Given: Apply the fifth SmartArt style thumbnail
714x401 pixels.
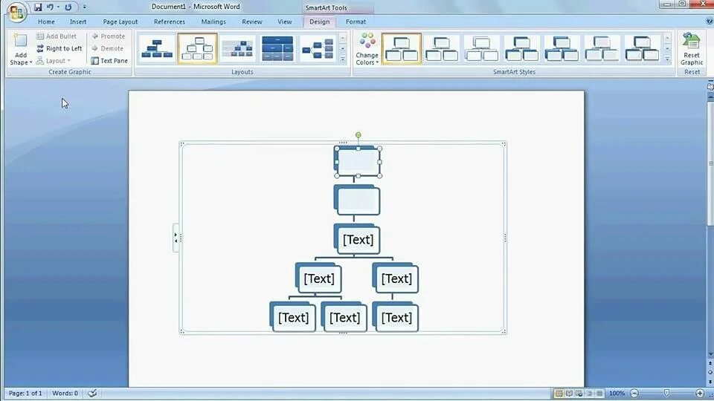Looking at the screenshot, I should point(562,49).
